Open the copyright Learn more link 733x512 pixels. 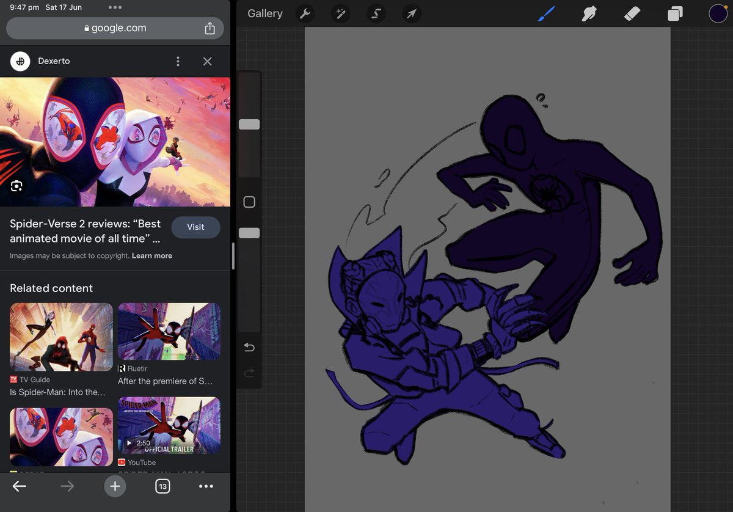coord(152,255)
